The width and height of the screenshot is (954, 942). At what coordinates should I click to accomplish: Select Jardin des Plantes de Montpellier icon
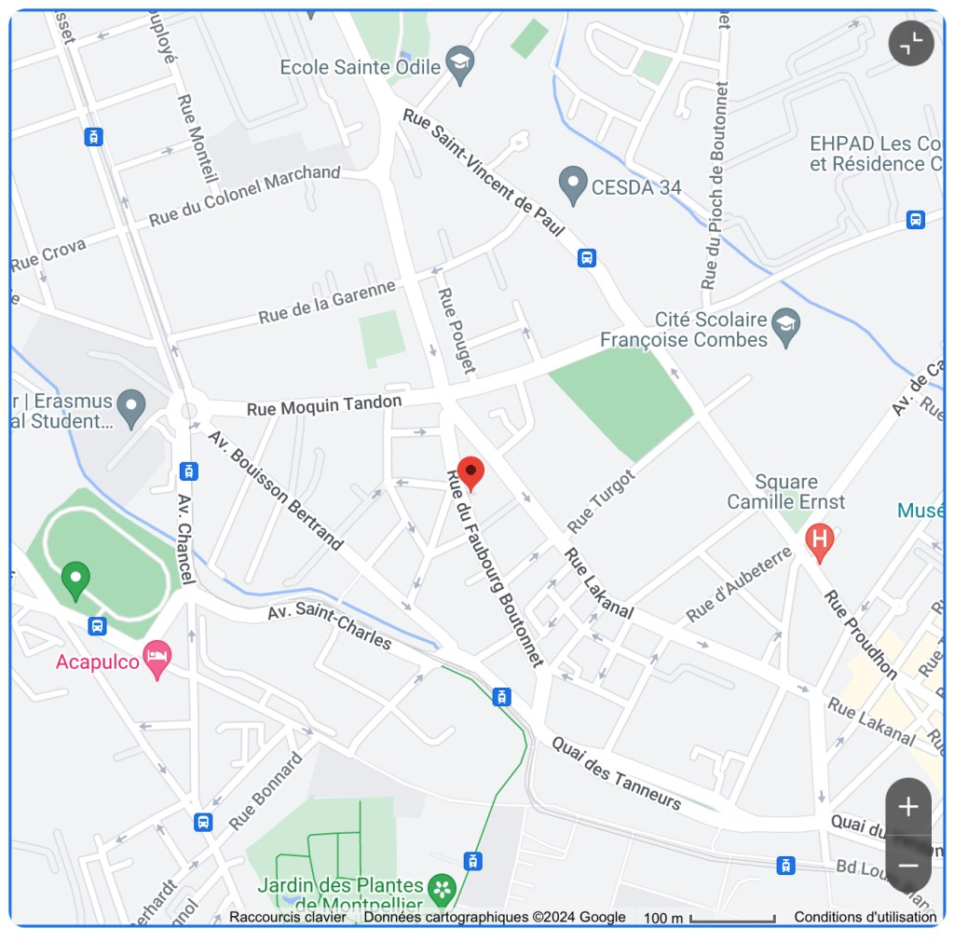pyautogui.click(x=443, y=889)
